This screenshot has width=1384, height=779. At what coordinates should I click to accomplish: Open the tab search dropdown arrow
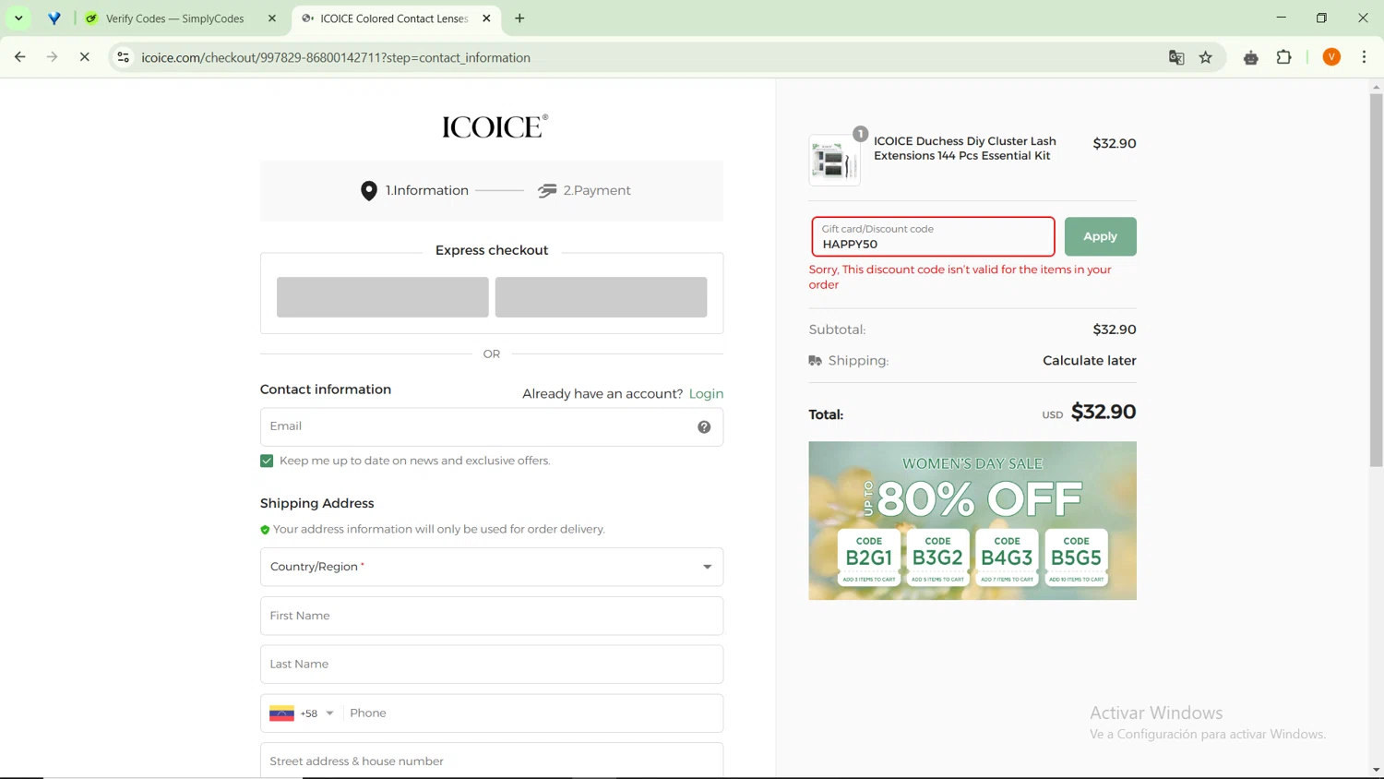[18, 18]
